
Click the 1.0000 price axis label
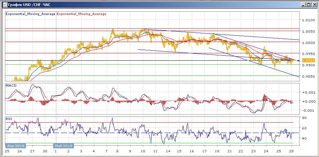click(x=308, y=43)
